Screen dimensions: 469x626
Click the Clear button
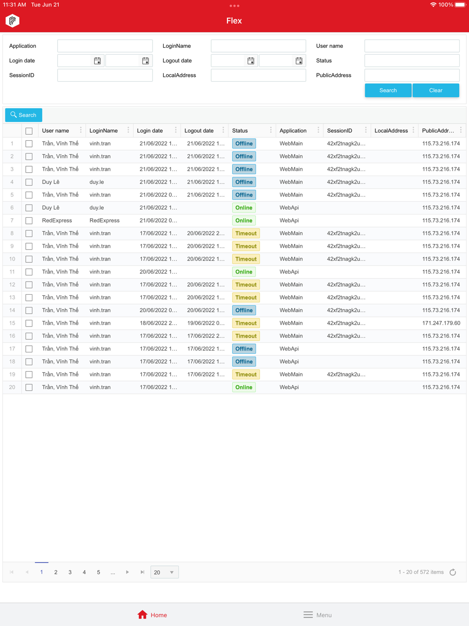(436, 90)
